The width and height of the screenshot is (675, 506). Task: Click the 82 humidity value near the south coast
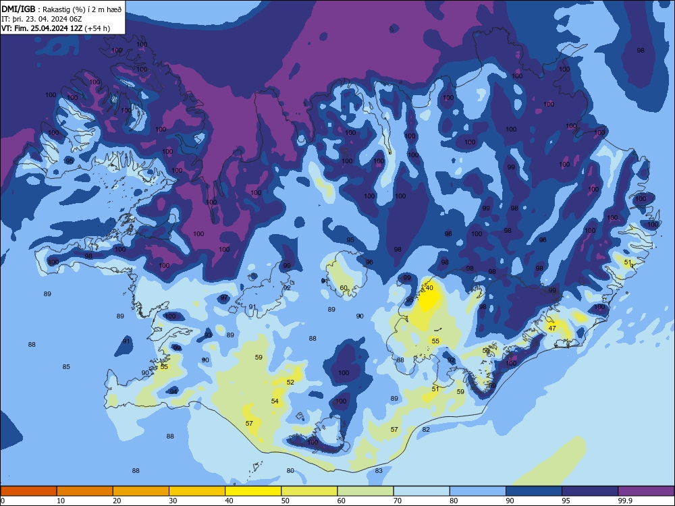[426, 429]
